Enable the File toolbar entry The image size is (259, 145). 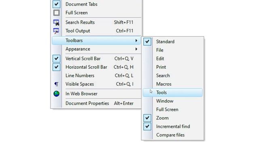point(172,50)
